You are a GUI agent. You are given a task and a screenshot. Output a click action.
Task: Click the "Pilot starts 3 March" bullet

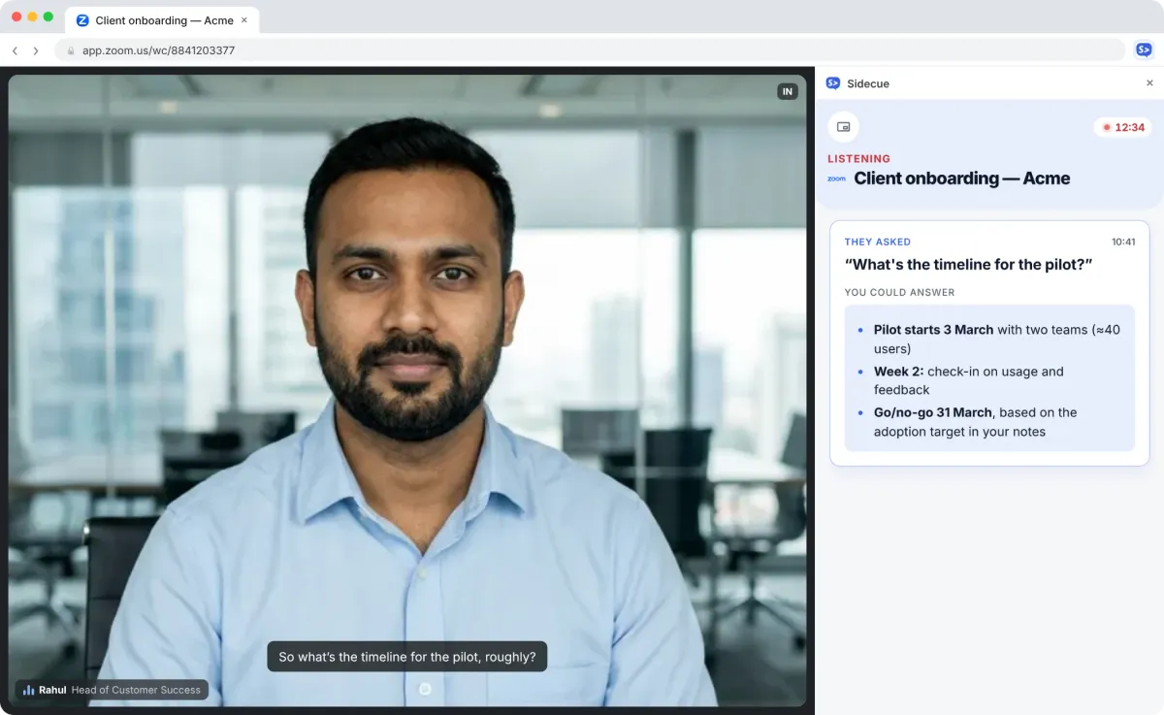point(996,339)
